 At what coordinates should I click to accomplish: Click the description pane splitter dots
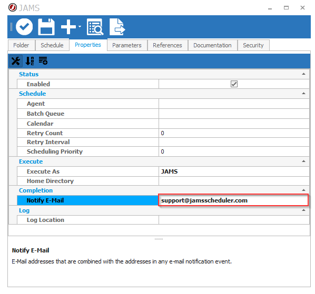pyautogui.click(x=159, y=239)
